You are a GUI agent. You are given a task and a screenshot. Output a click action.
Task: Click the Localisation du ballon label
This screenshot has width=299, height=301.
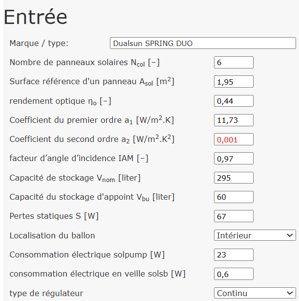pyautogui.click(x=52, y=235)
